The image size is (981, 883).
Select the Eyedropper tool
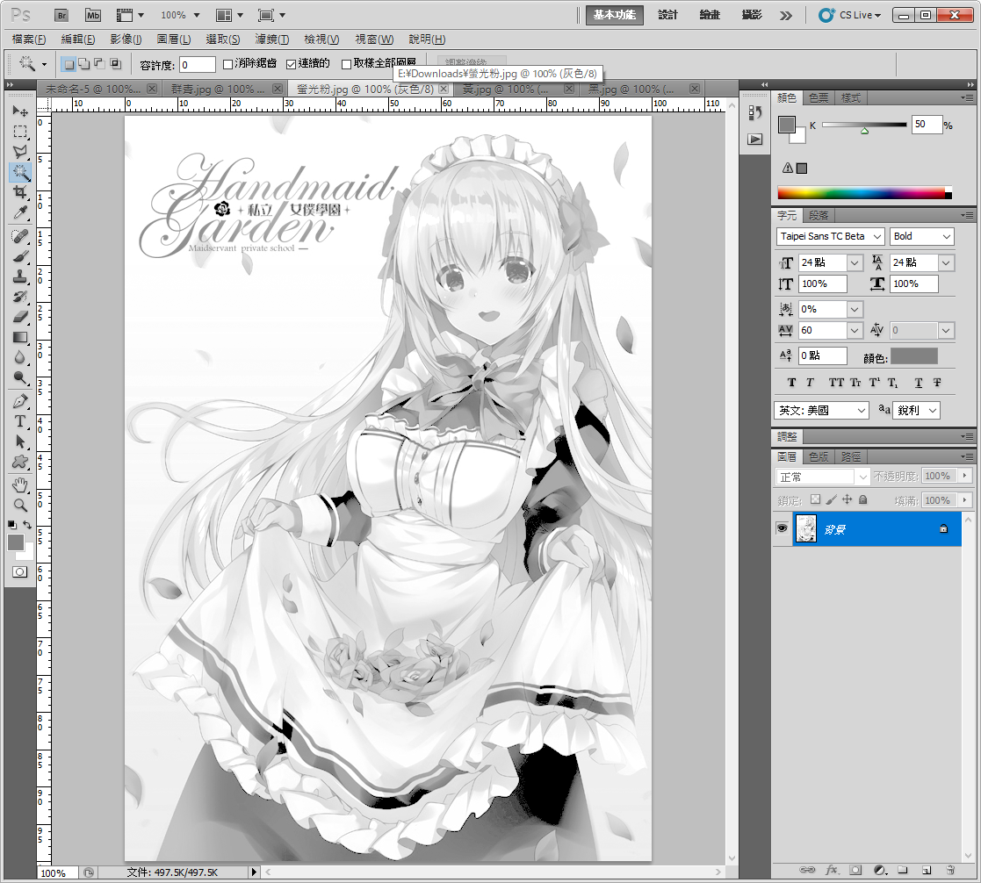coord(20,212)
